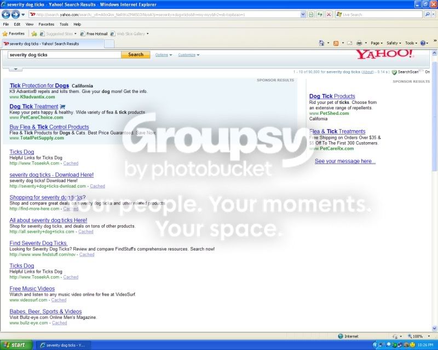Click the 10:26 PM system clock
The height and width of the screenshot is (350, 438).
click(x=426, y=345)
